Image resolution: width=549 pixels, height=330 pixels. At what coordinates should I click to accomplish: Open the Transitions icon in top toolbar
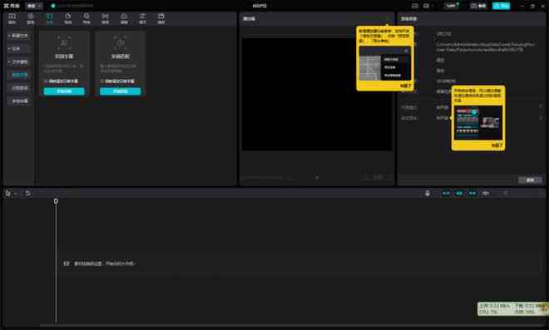(x=105, y=18)
